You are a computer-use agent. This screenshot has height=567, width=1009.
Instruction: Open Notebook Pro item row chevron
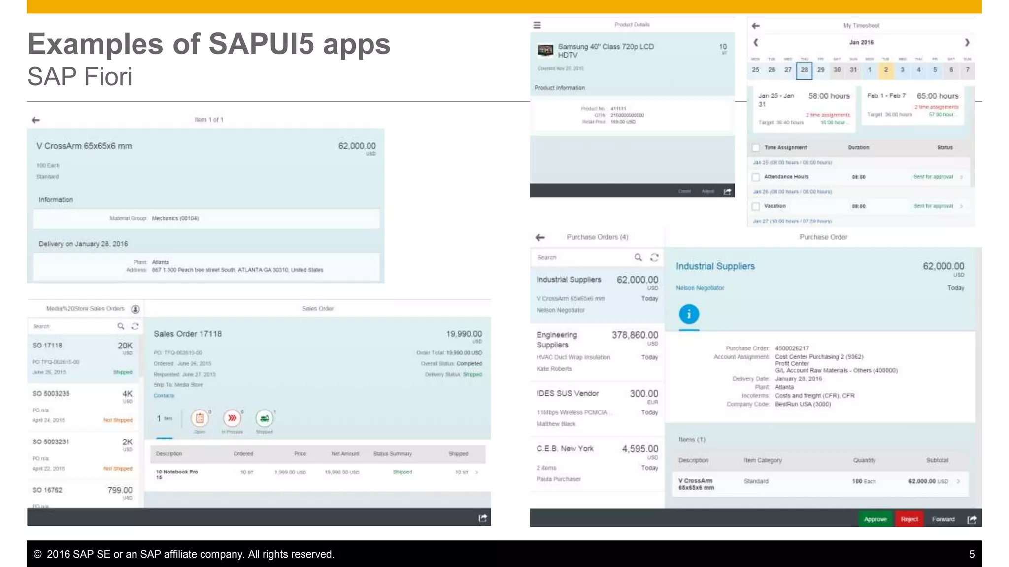click(x=476, y=472)
